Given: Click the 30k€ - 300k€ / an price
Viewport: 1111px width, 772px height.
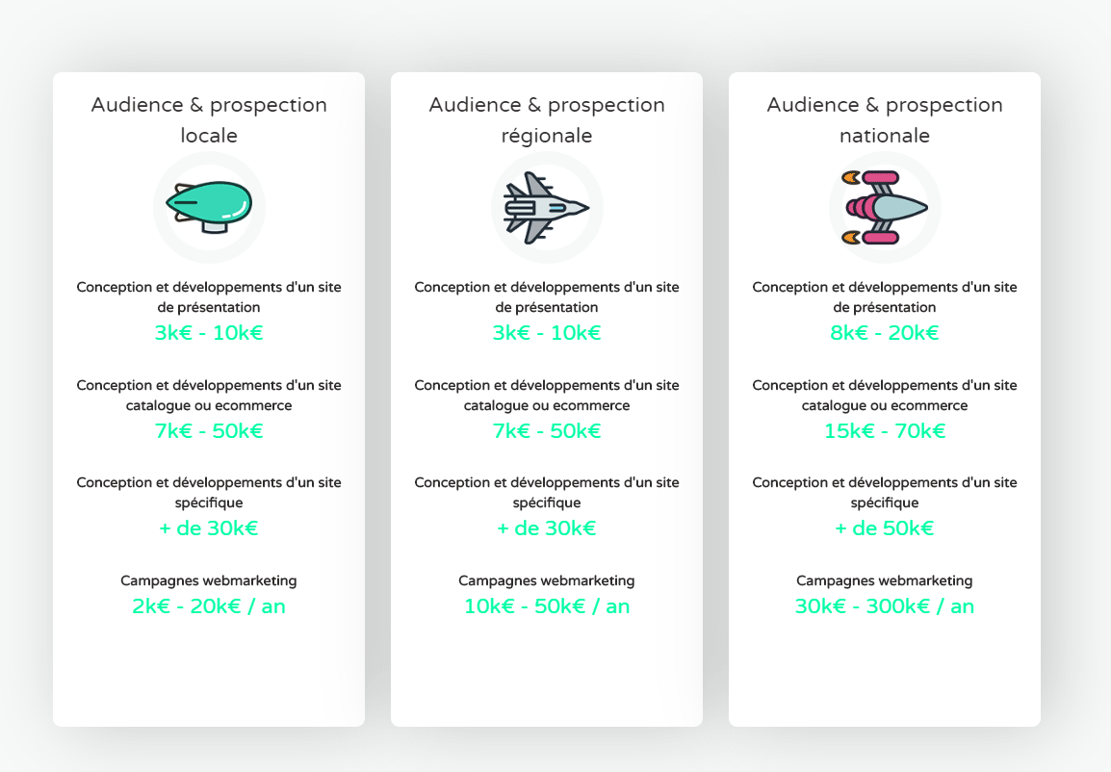Looking at the screenshot, I should click(x=884, y=606).
